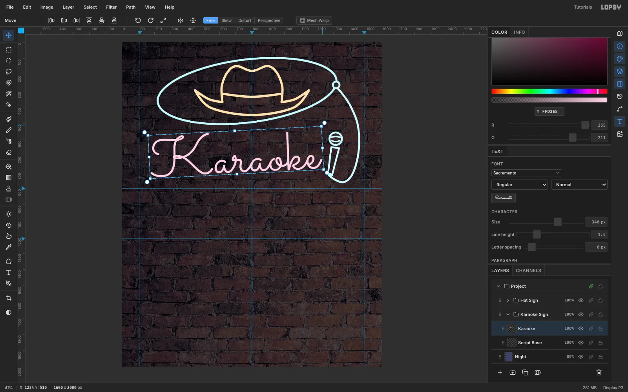
Task: Collapse the Karaoke Sign group
Action: pos(508,314)
